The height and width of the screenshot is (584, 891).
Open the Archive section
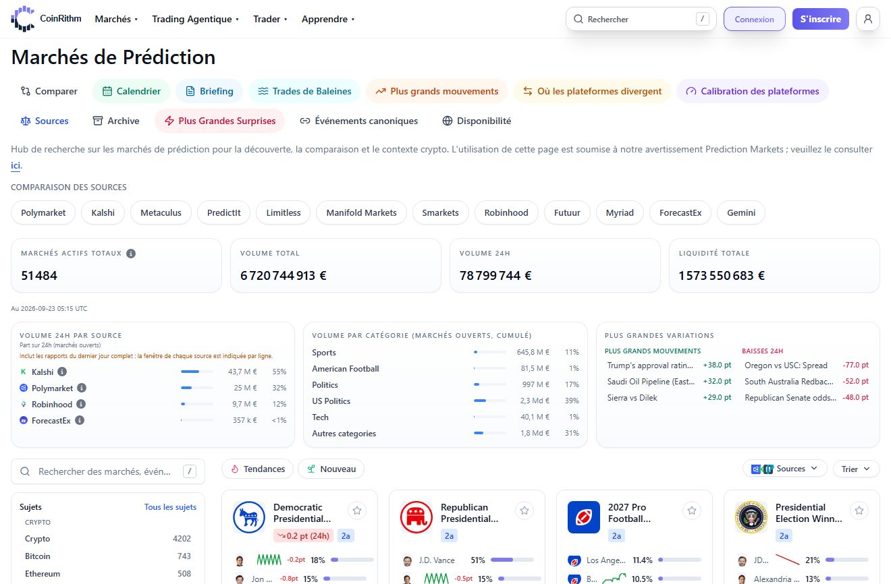point(116,121)
